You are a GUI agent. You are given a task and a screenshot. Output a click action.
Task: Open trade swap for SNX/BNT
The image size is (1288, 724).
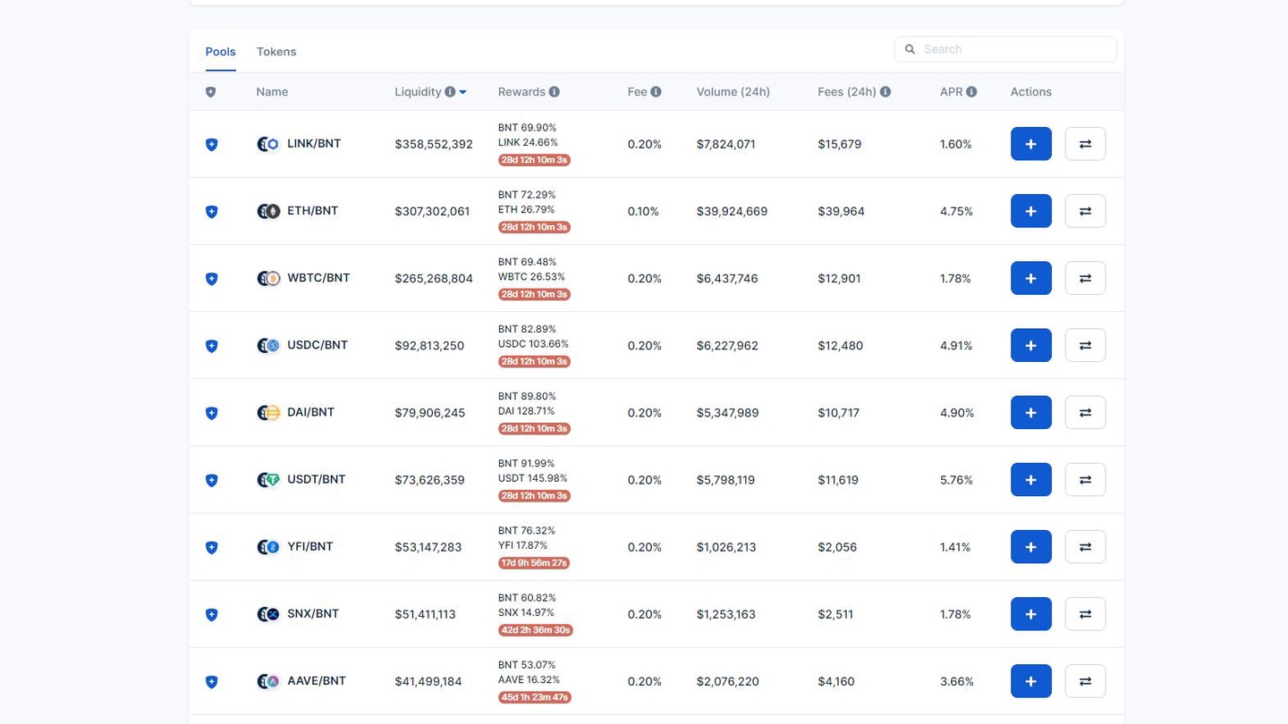(1085, 614)
